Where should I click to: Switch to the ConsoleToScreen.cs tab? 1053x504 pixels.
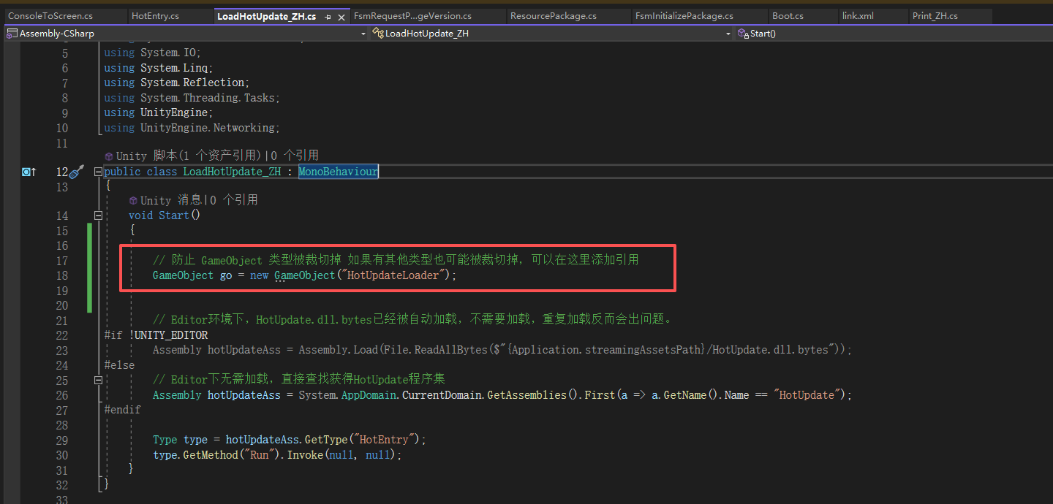point(50,15)
